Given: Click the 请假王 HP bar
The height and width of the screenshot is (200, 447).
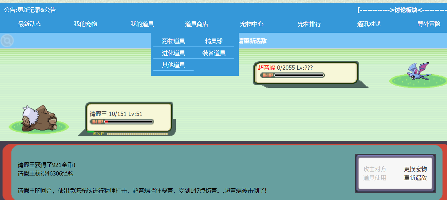Looking at the screenshot, I should 122,121.
